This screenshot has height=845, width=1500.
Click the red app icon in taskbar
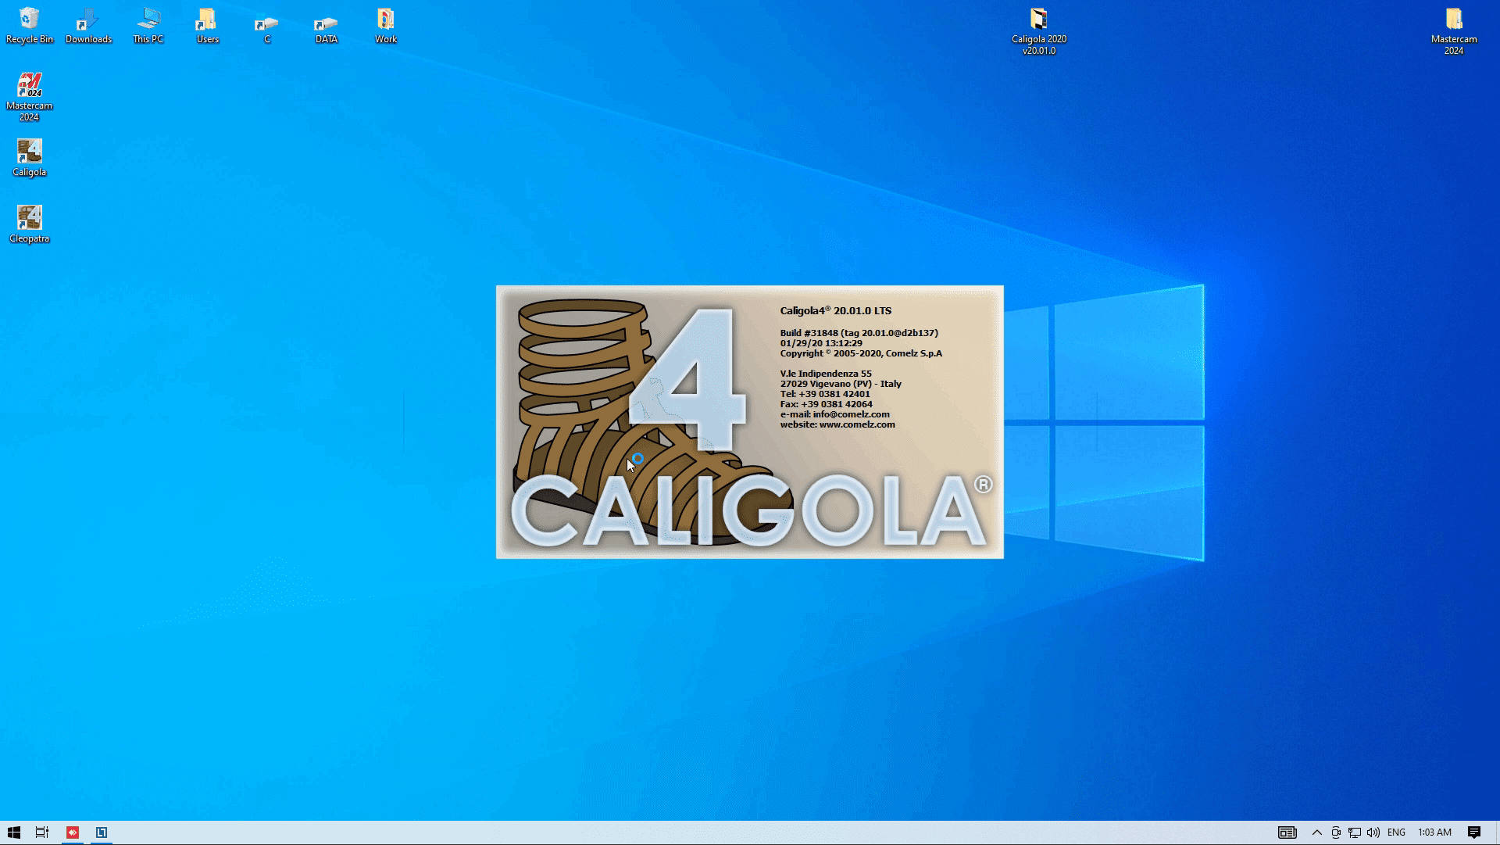coord(73,832)
